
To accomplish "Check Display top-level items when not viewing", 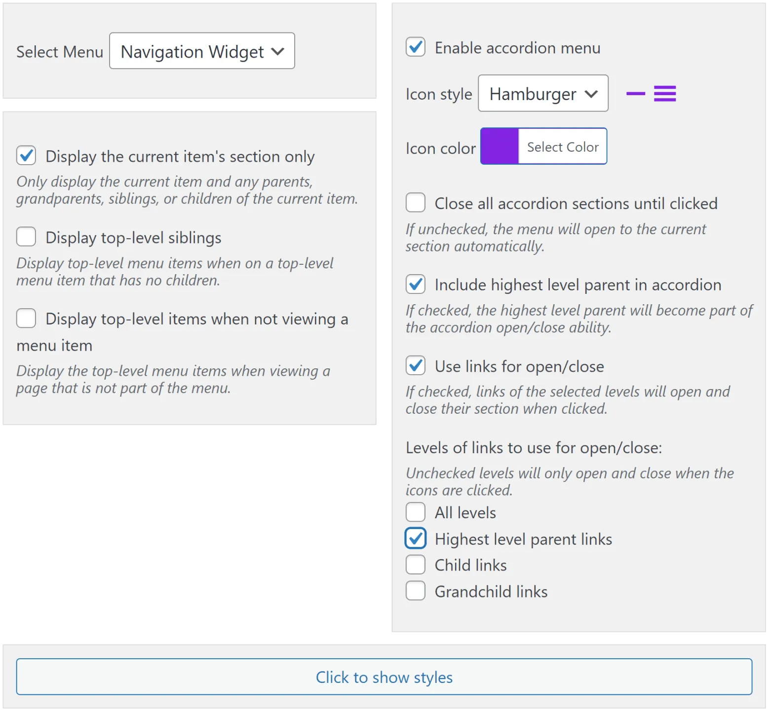I will (26, 319).
